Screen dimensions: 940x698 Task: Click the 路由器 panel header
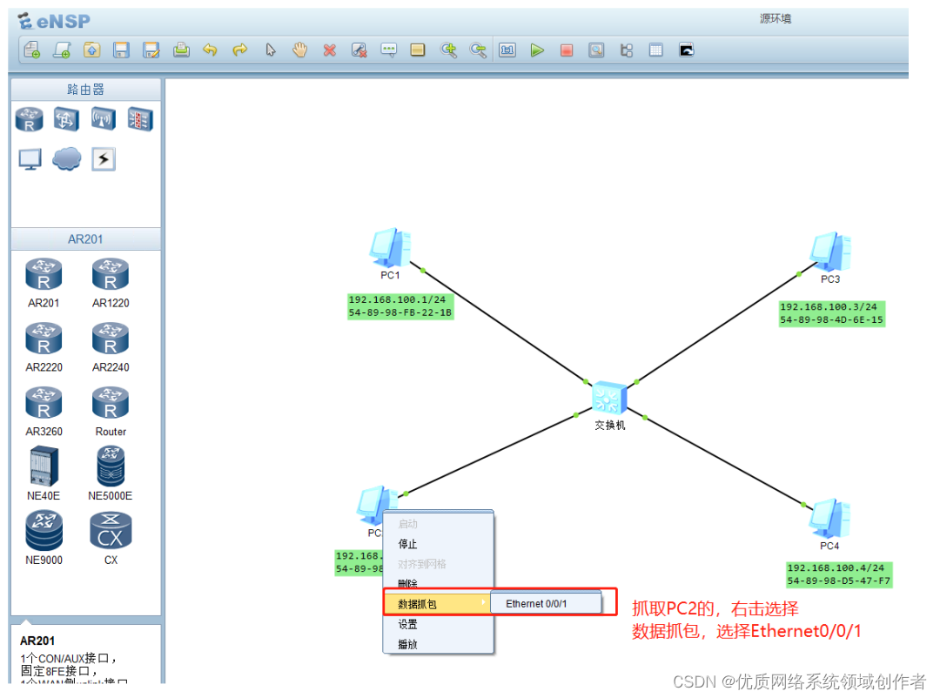click(85, 90)
